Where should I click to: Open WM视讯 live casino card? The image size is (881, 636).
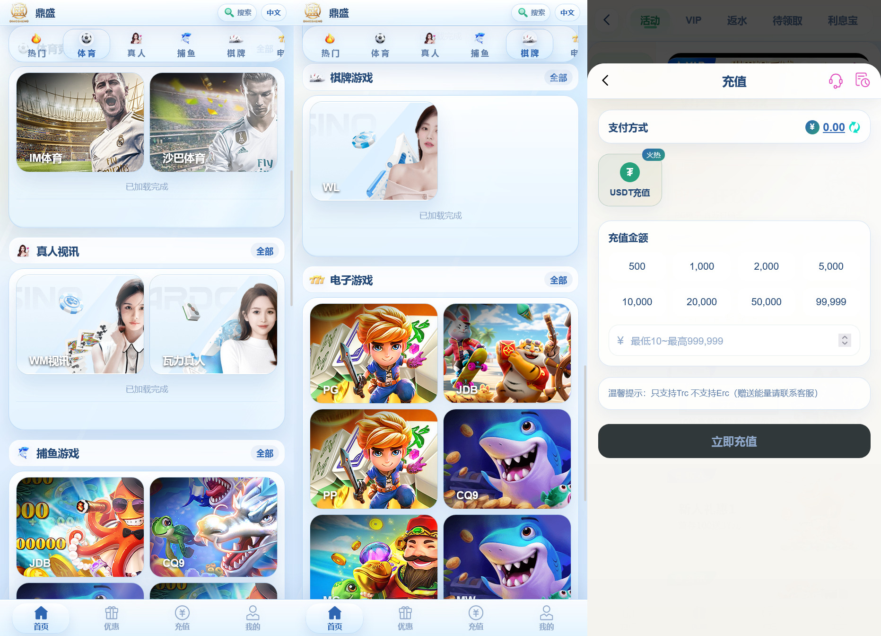pyautogui.click(x=80, y=325)
